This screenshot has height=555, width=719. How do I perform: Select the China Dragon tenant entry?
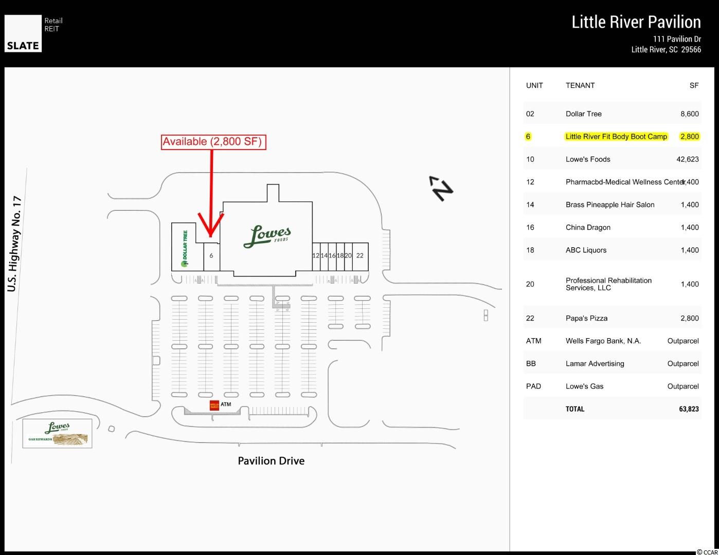click(588, 228)
